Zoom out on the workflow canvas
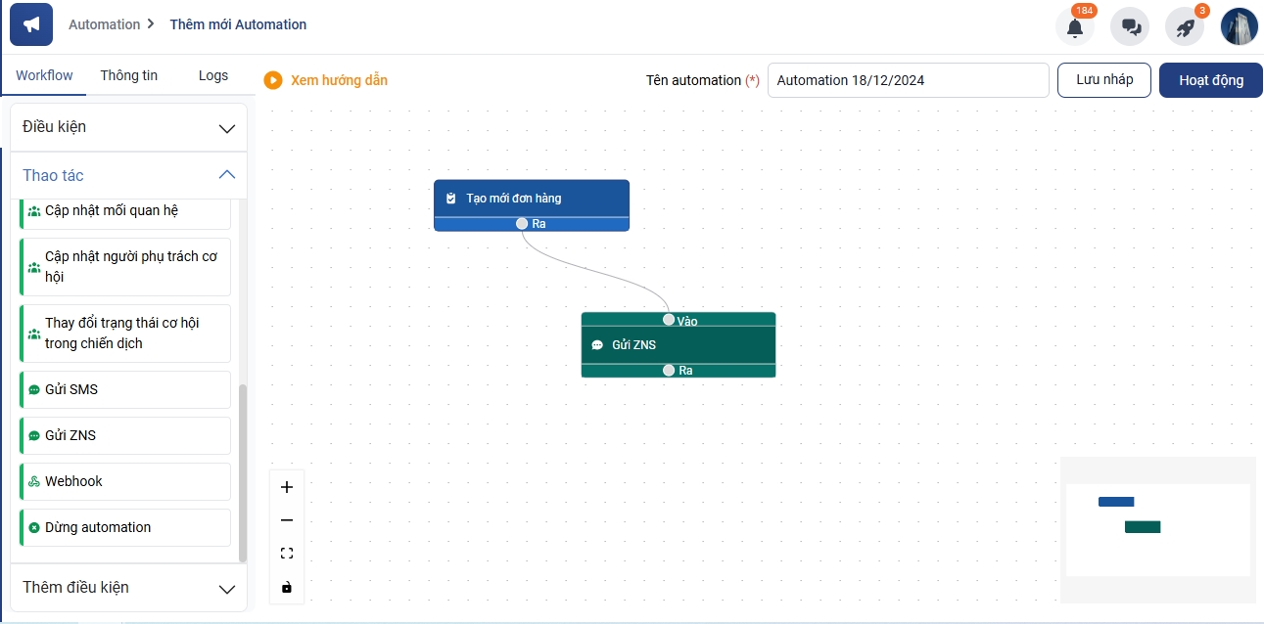Viewport: 1264px width, 624px height. tap(287, 520)
